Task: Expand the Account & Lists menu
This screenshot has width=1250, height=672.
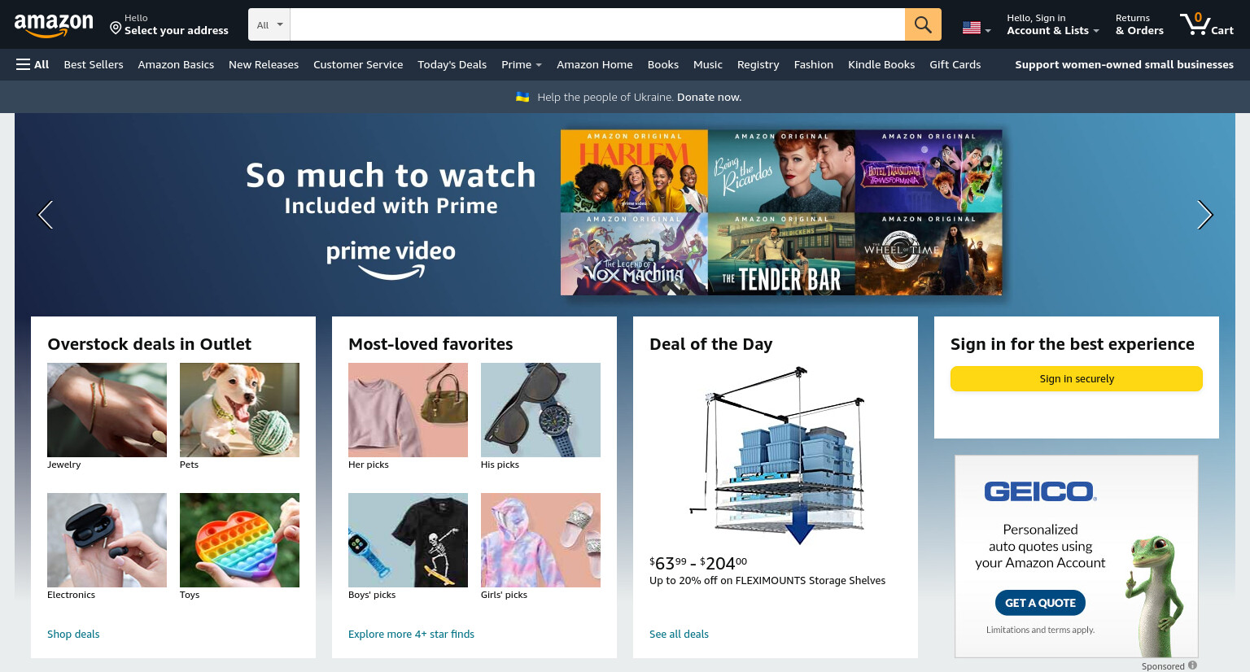Action: pos(1052,24)
